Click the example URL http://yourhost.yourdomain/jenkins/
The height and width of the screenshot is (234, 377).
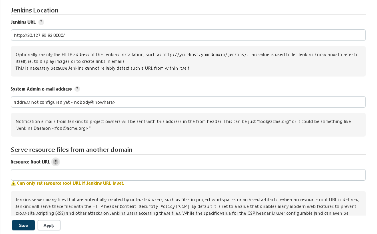click(205, 54)
